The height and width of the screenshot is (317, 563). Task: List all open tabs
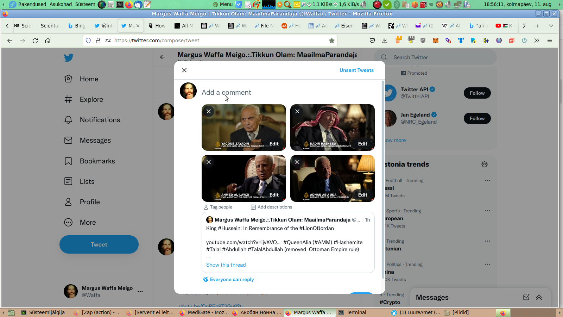(x=551, y=26)
